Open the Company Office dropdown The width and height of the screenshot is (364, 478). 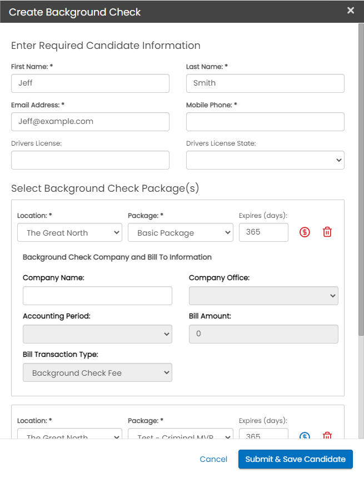click(263, 296)
